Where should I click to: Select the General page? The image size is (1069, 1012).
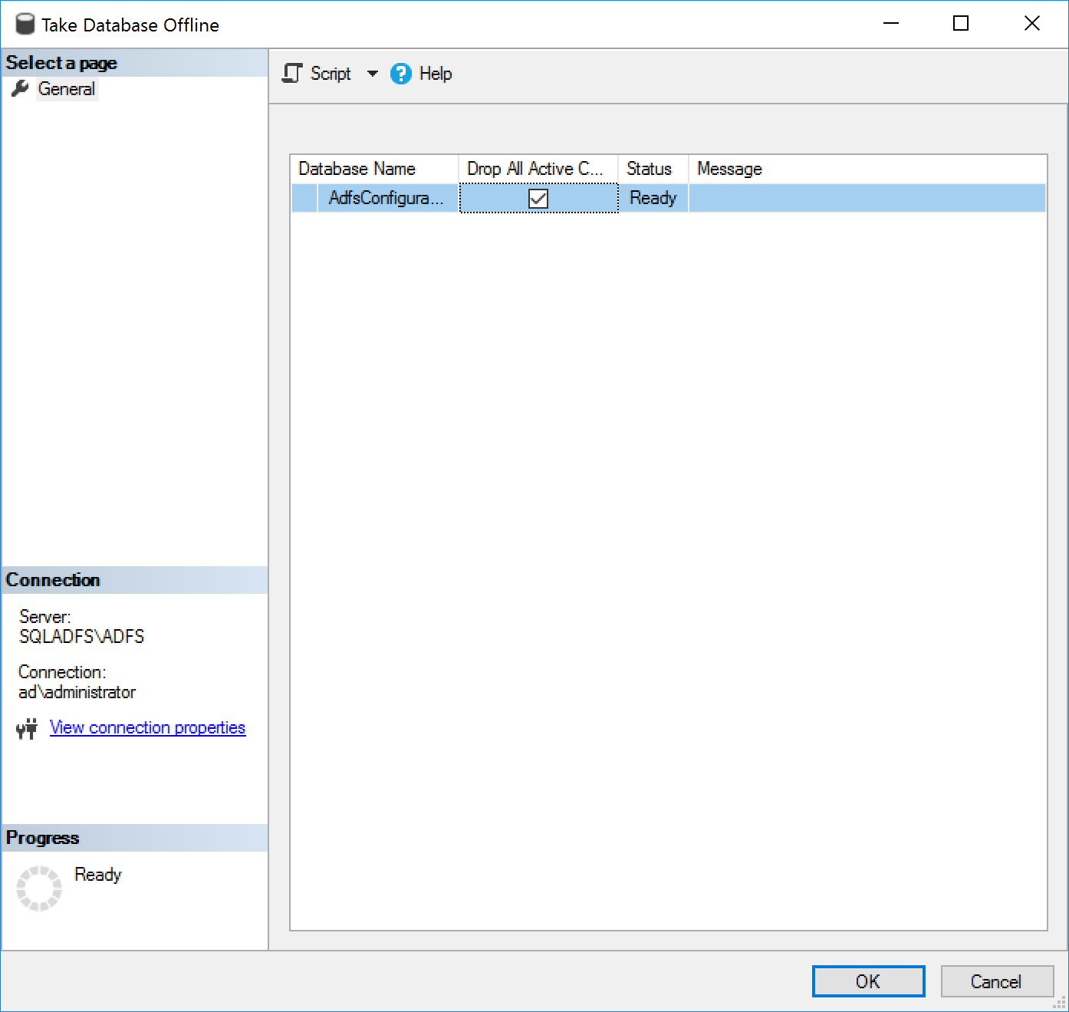click(67, 89)
